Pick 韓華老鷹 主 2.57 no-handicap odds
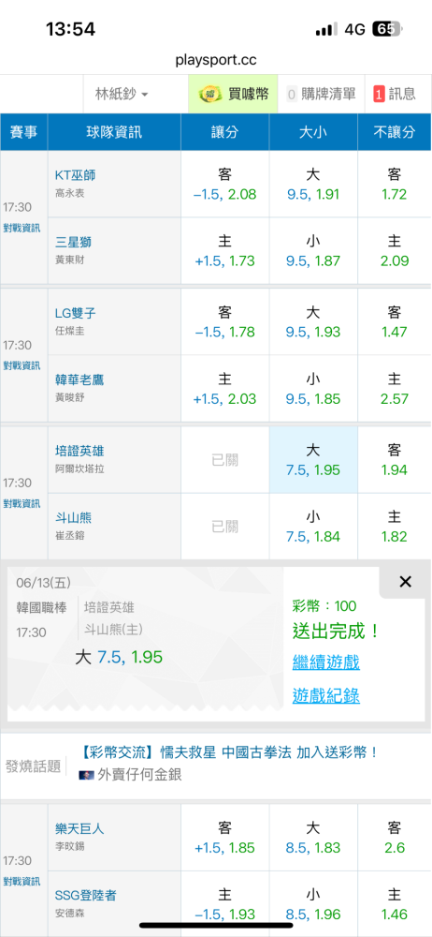432x937 pixels. (395, 389)
